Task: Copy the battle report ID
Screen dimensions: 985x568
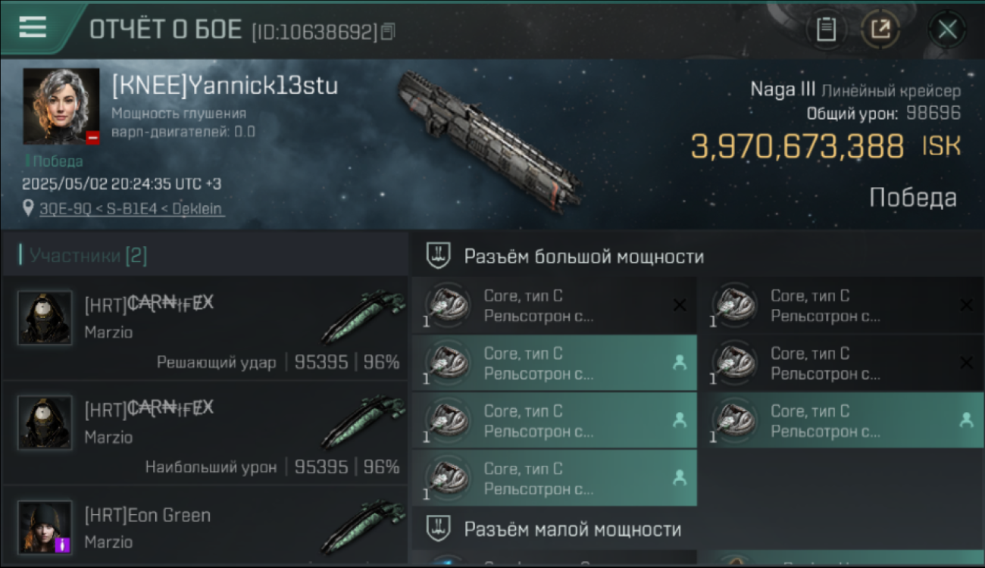Action: click(388, 32)
